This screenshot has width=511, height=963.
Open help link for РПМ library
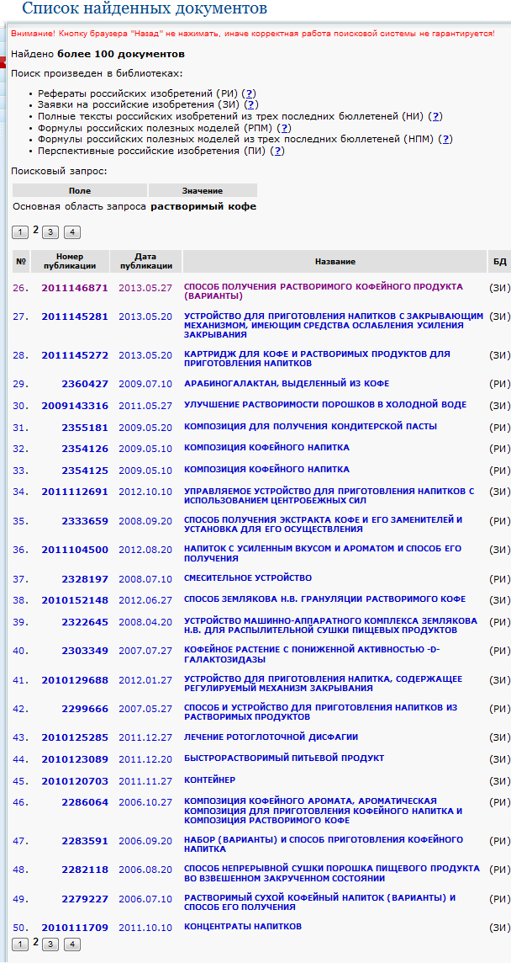click(x=284, y=128)
